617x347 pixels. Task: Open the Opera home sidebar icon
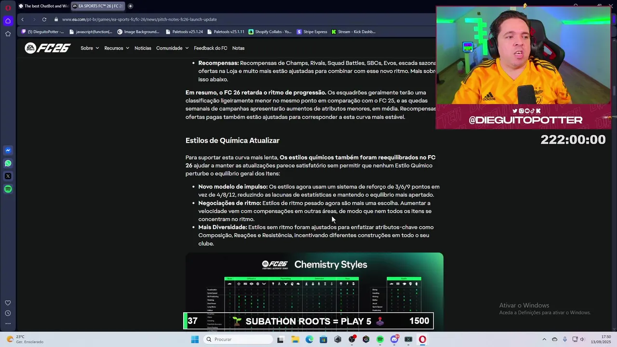click(8, 21)
